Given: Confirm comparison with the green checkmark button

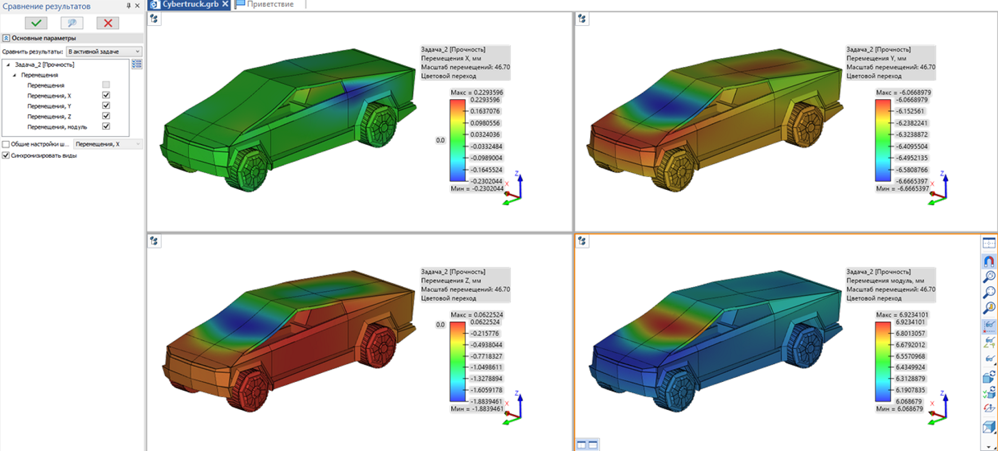Looking at the screenshot, I should pos(36,23).
